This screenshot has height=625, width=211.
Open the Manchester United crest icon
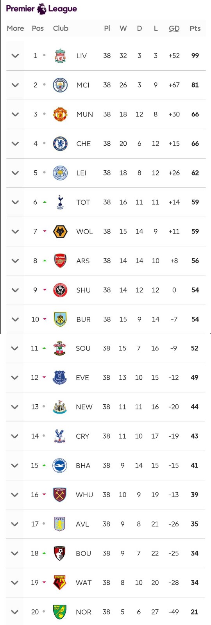[x=60, y=114]
